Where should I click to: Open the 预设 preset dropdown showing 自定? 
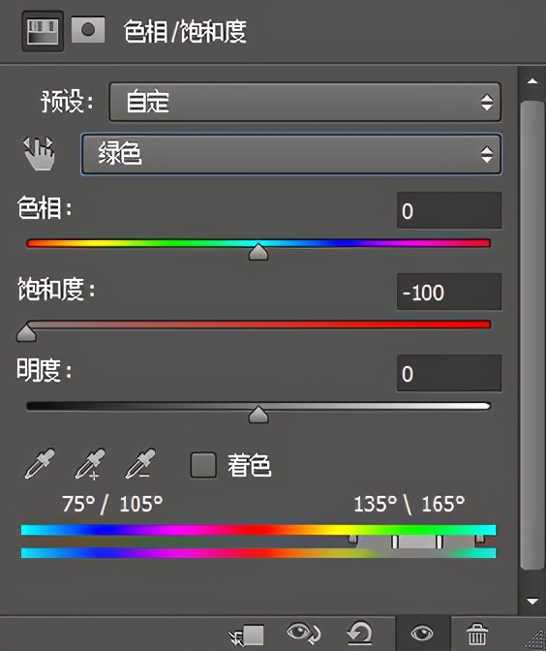point(305,102)
